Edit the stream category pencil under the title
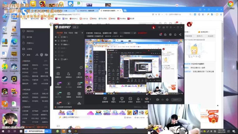The height and width of the screenshot is (134, 238). 102,36
